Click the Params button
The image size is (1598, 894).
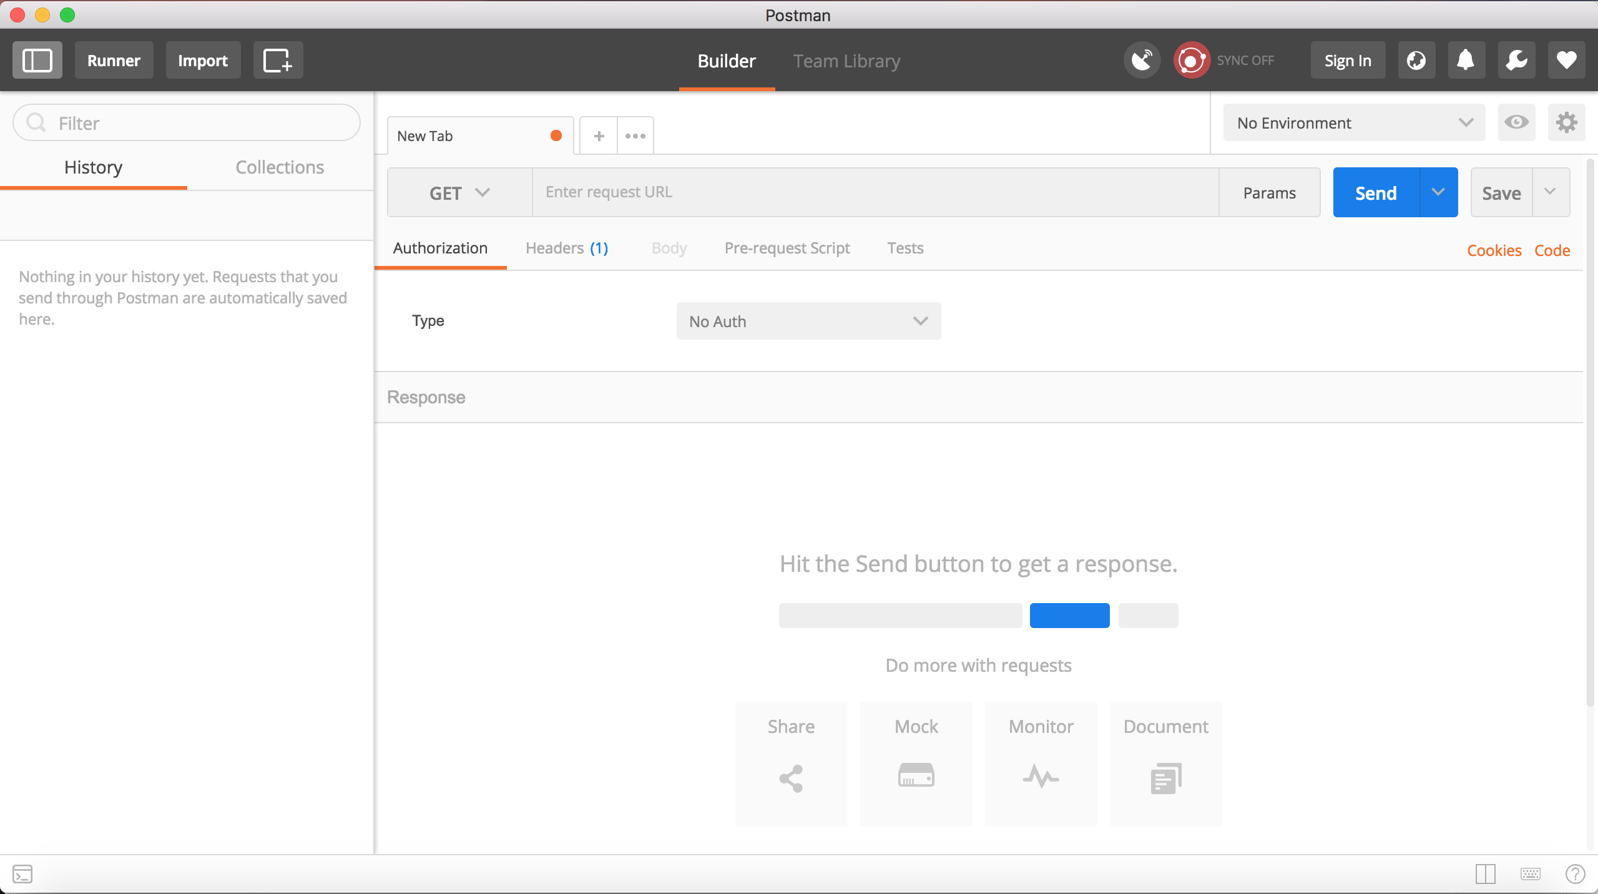point(1269,192)
